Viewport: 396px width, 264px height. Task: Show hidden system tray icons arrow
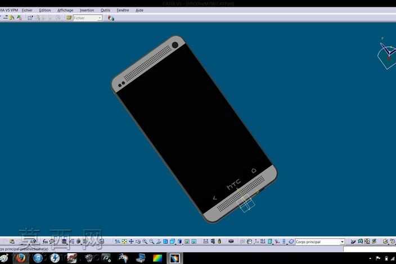point(370,258)
